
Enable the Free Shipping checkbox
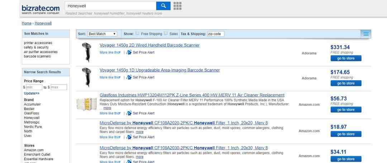click(137, 34)
